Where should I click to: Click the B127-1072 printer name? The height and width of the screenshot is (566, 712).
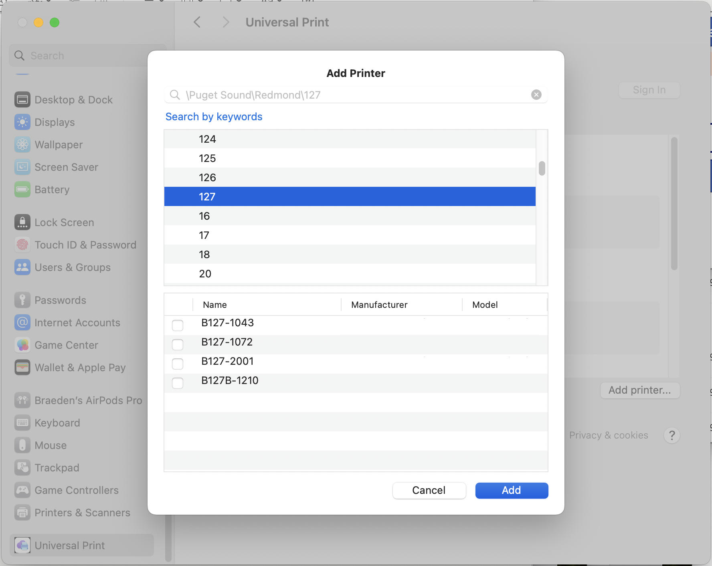point(227,342)
